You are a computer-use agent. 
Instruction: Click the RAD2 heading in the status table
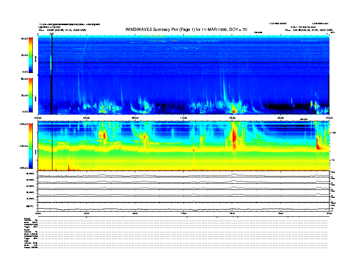point(27,218)
